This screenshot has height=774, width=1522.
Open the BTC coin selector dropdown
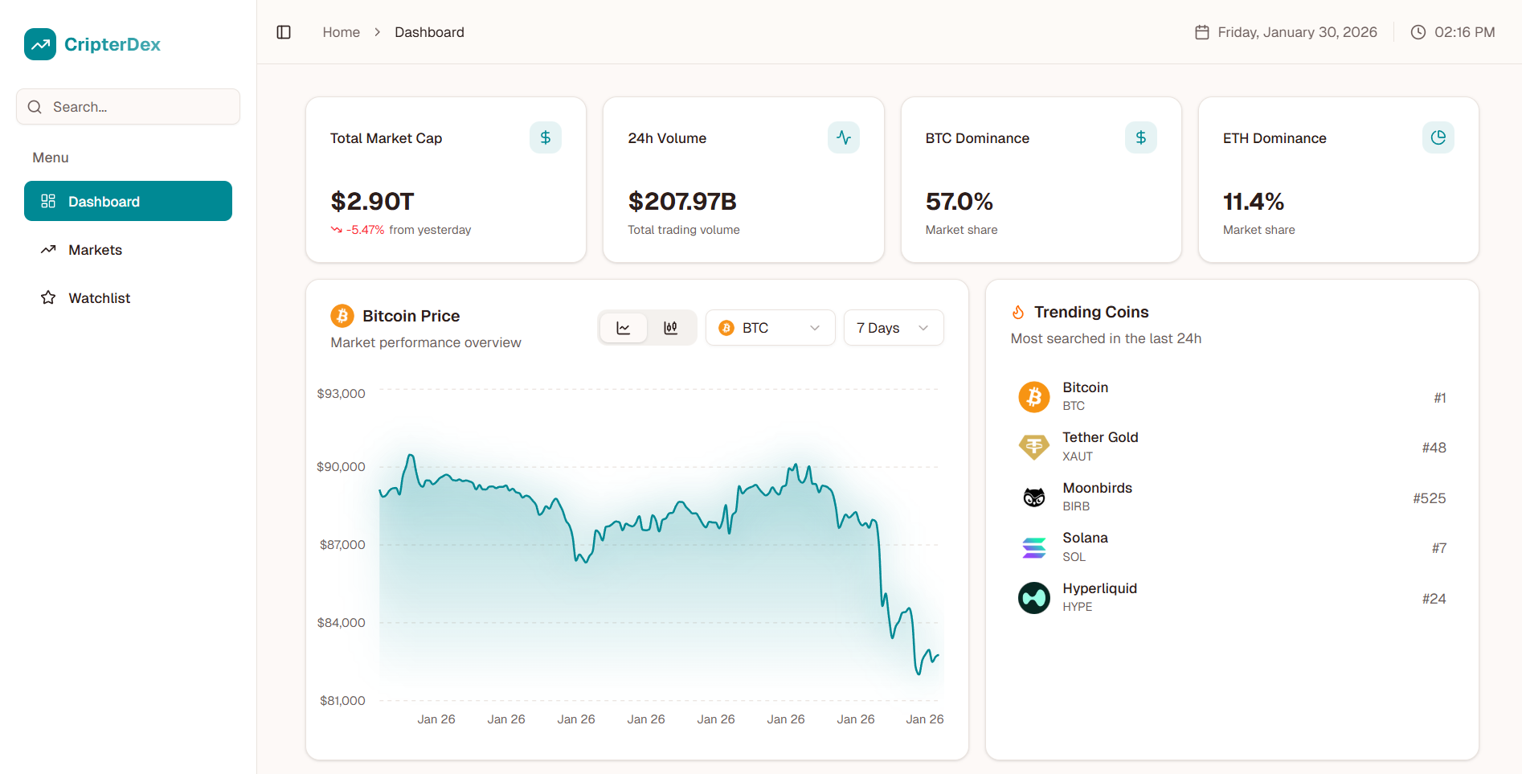point(770,328)
